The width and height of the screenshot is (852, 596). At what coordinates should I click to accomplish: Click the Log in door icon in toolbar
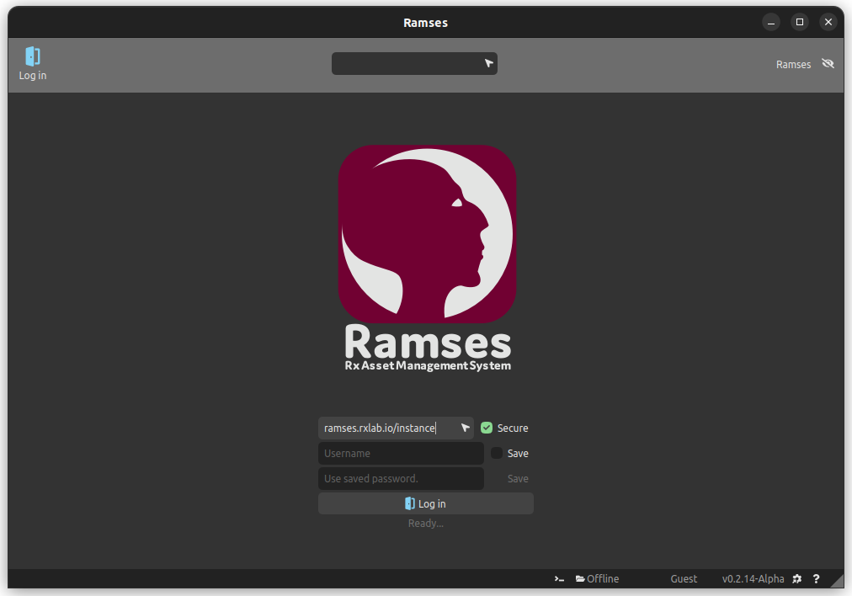[x=33, y=57]
